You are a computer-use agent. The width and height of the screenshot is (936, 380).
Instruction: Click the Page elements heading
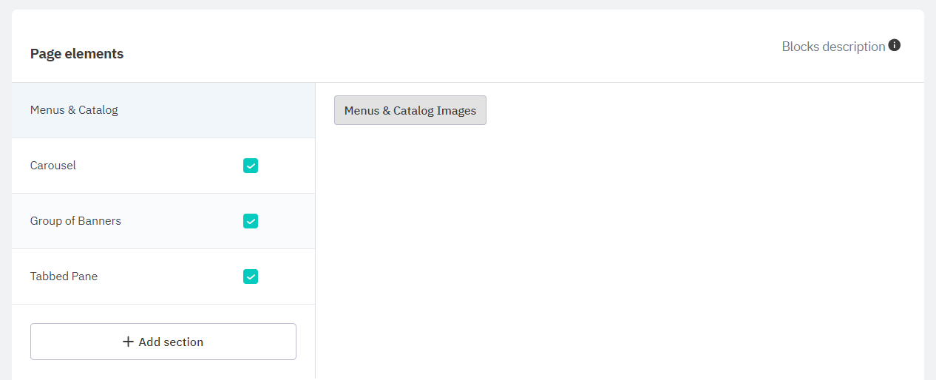(x=77, y=54)
